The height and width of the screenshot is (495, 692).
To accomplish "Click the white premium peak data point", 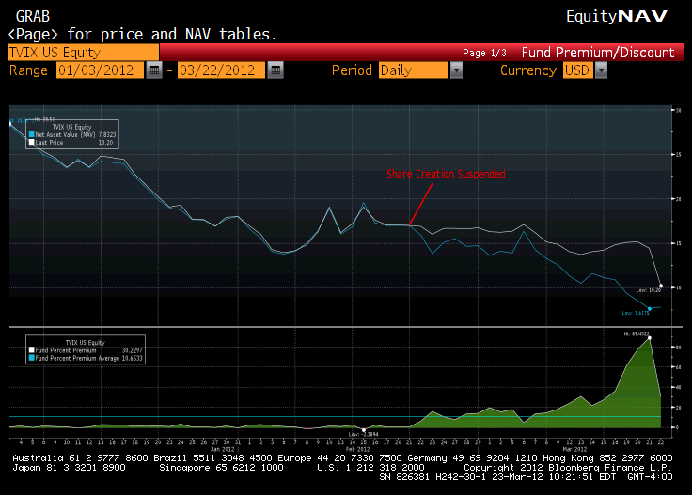I will click(x=649, y=338).
